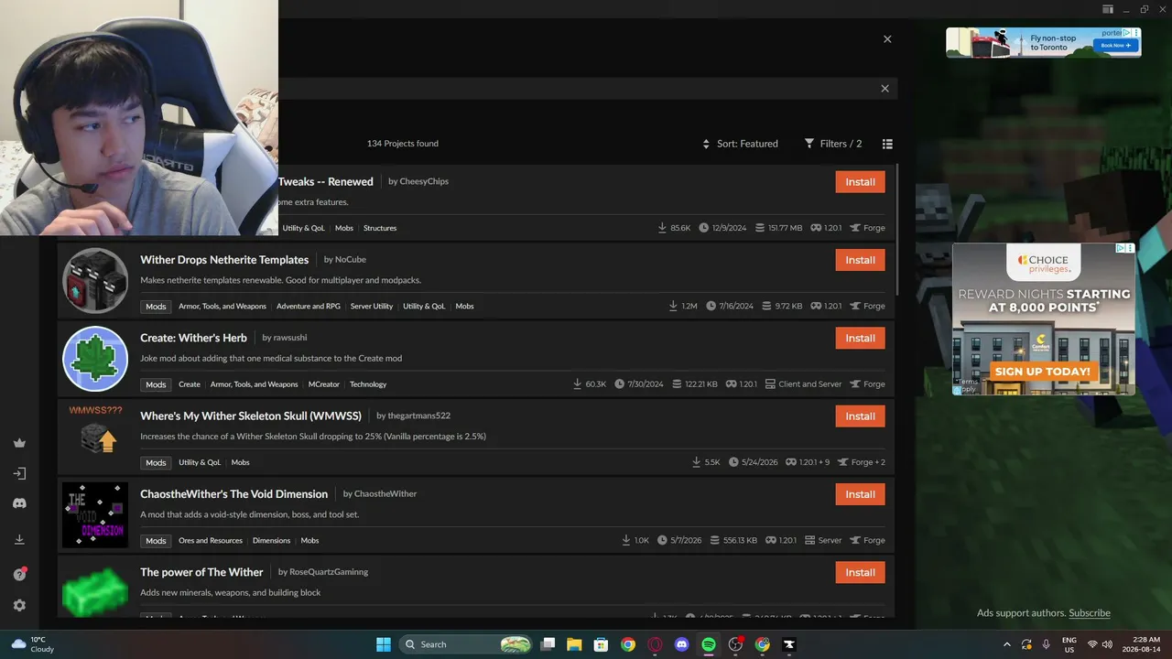1172x659 pixels.
Task: Open the Porter Toronto flight ad
Action: click(1044, 42)
